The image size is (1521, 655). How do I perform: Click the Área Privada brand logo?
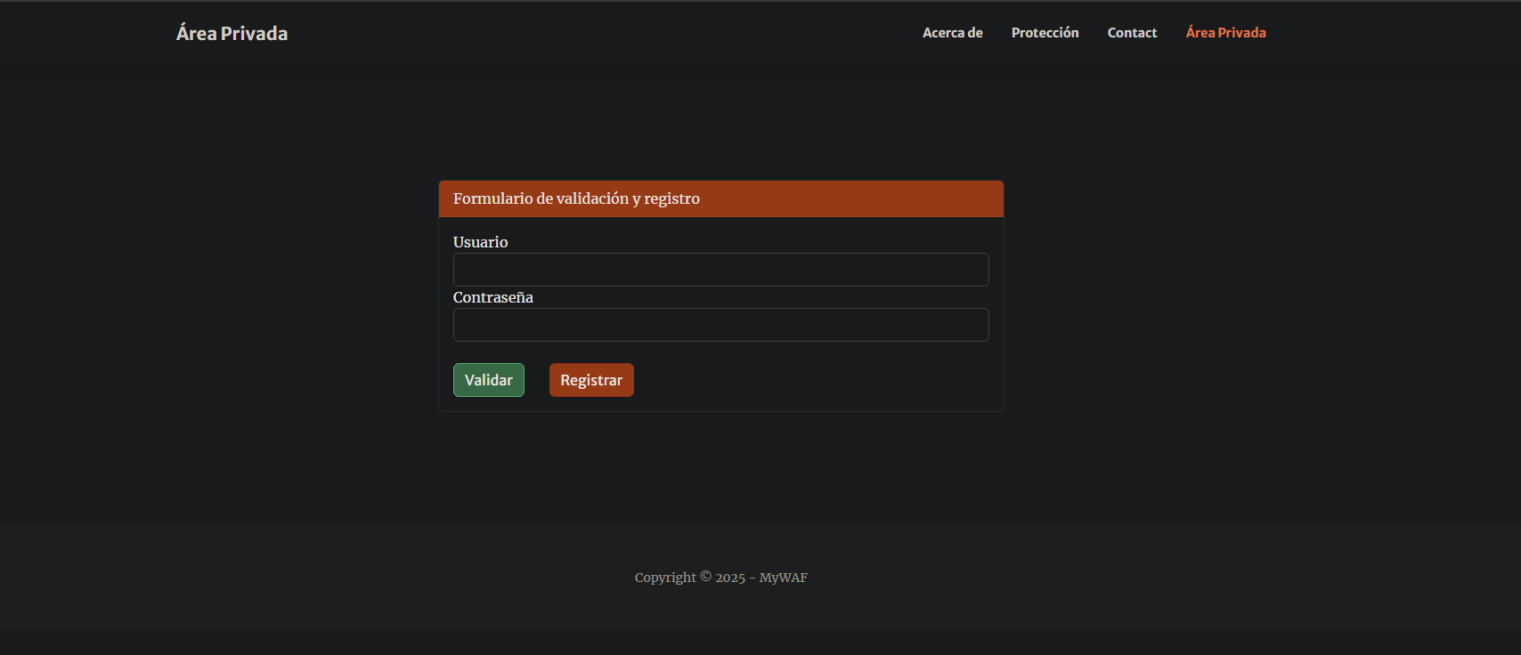[x=232, y=34]
